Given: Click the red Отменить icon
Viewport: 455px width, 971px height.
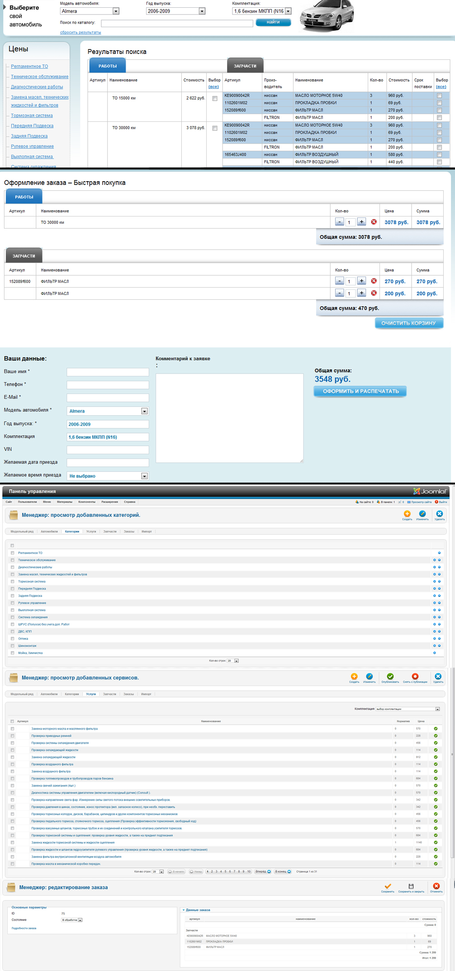Looking at the screenshot, I should pos(436,886).
